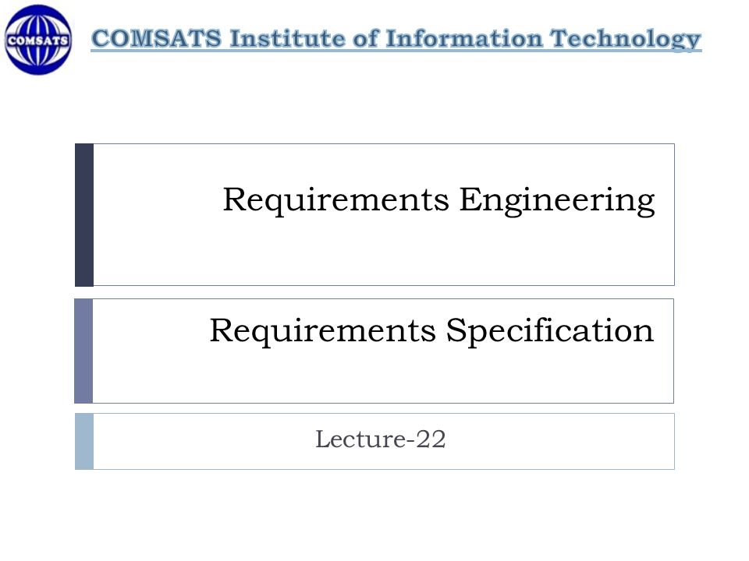Select the Requirements Engineering title text

coord(438,200)
